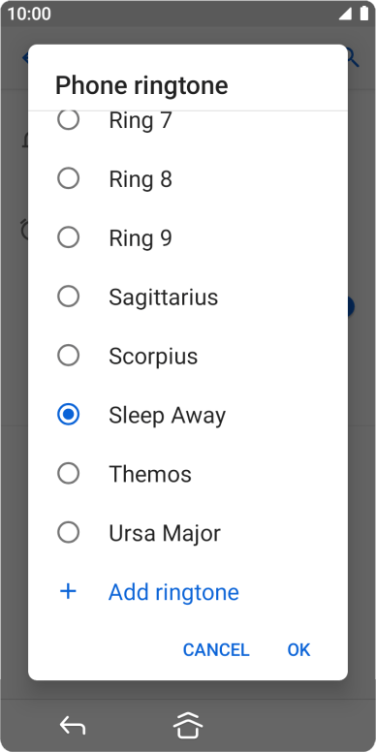Tap the selected Sleep Away radio button

pyautogui.click(x=68, y=415)
